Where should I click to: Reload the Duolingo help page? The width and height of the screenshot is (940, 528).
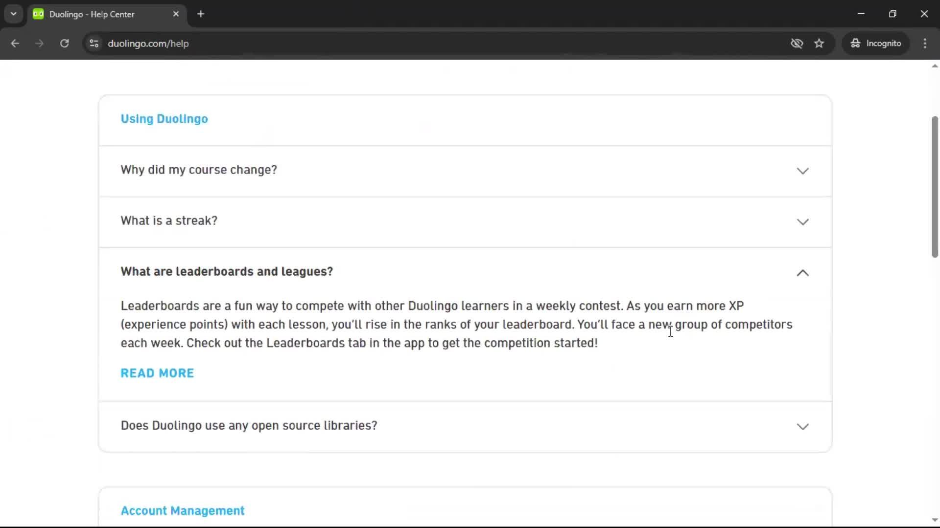tap(64, 44)
